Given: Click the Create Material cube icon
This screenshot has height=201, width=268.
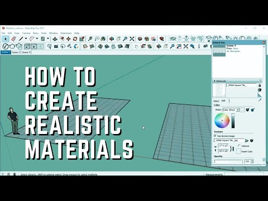Looking at the screenshot, I should pos(260,90).
